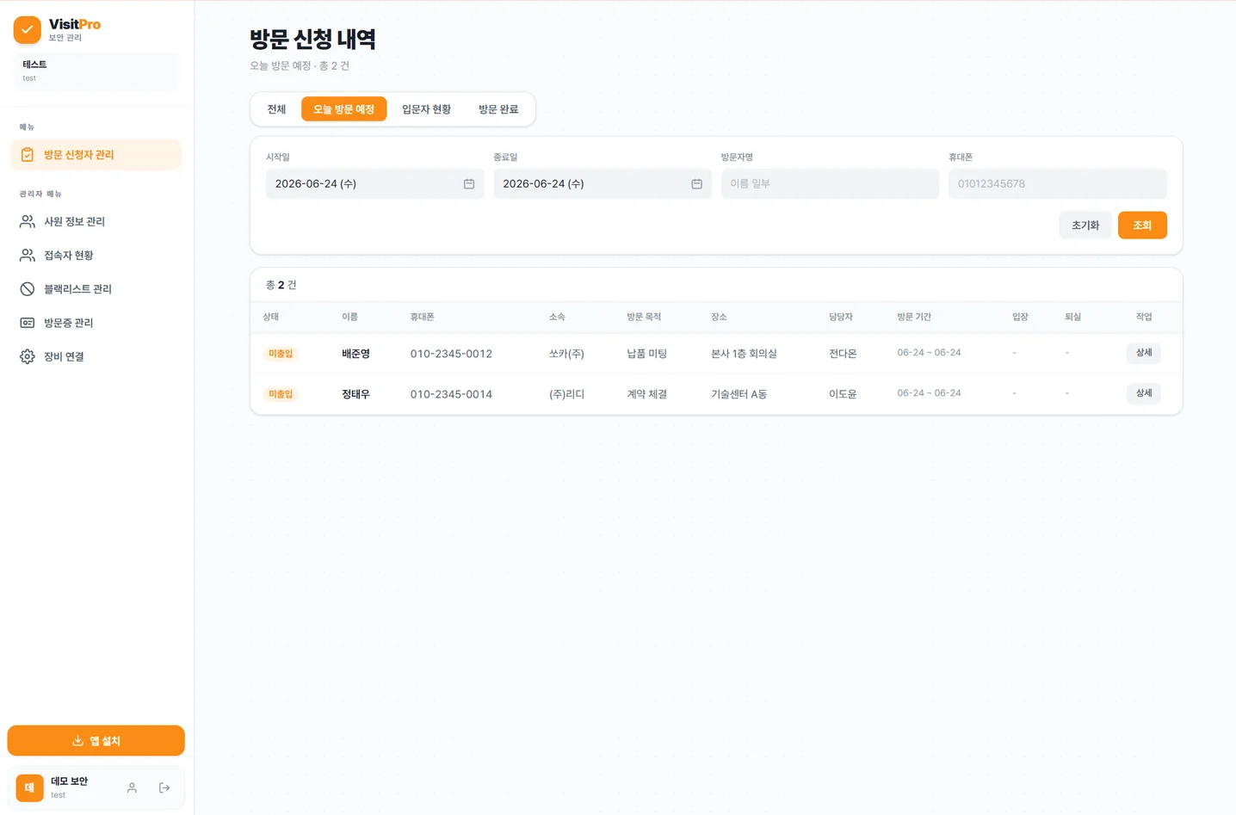Click the 종료일 date input field
Screen dimensions: 1236x815
click(603, 184)
